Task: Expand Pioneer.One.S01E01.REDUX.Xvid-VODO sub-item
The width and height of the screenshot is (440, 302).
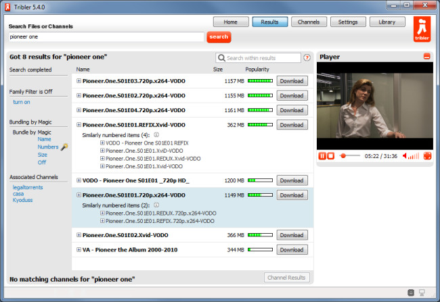Action: point(102,159)
